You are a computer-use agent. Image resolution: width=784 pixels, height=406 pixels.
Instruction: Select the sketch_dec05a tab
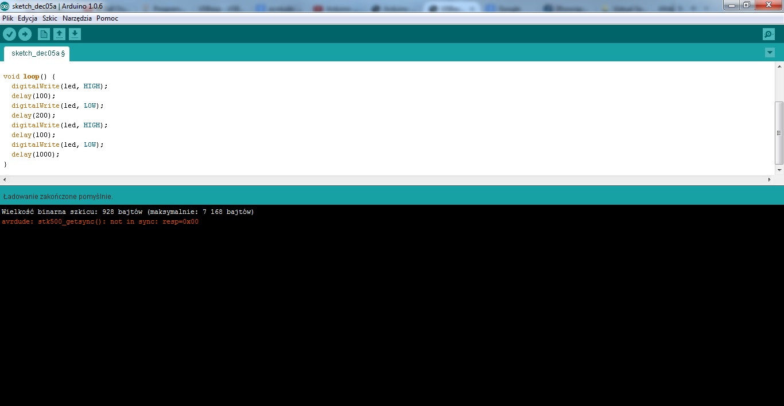[x=36, y=53]
